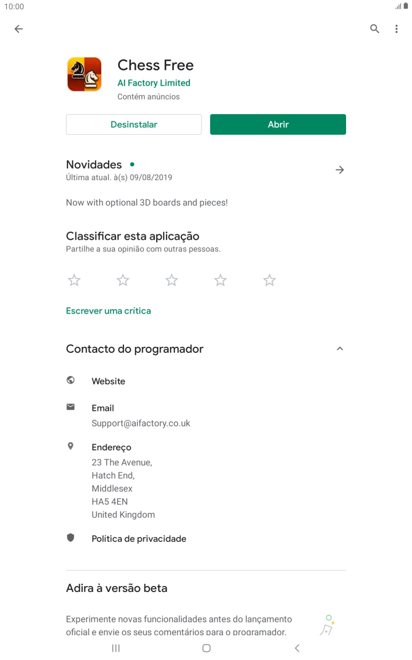Select the fourth rating star

pyautogui.click(x=221, y=280)
